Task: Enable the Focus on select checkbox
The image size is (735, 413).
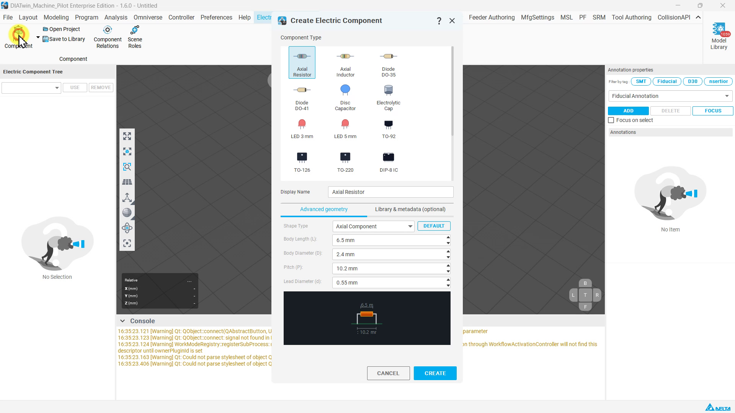Action: coord(611,120)
